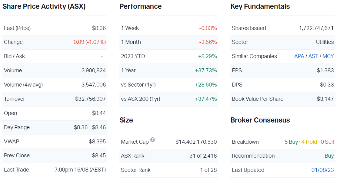
Task: Click the ASX Rank 31 of 2,416 value
Action: pyautogui.click(x=203, y=156)
